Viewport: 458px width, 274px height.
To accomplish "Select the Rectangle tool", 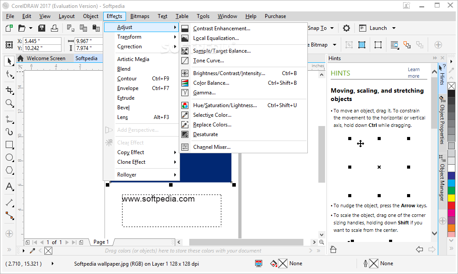I will pyautogui.click(x=9, y=144).
